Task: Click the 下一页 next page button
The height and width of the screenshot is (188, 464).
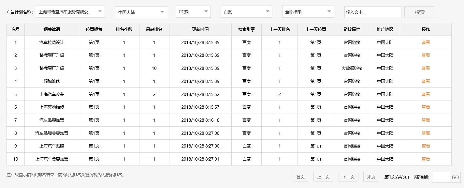Action: click(x=348, y=177)
